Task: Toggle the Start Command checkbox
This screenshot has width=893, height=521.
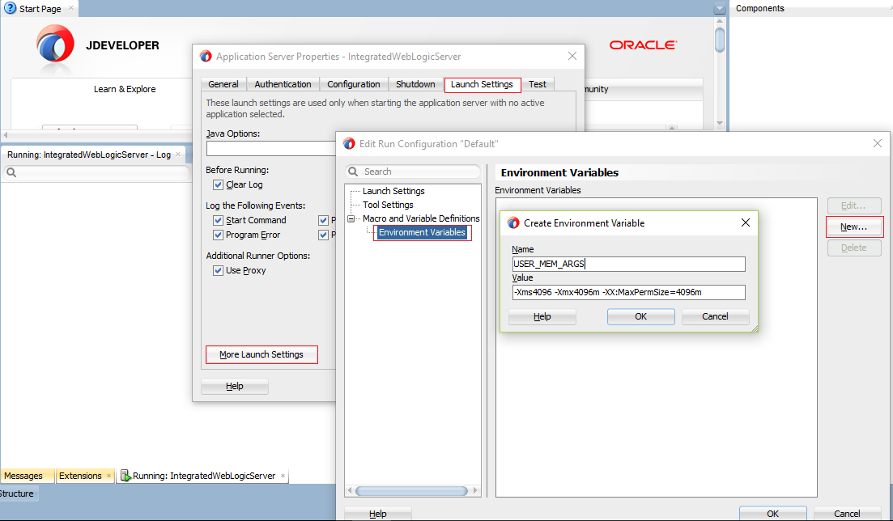Action: 218,220
